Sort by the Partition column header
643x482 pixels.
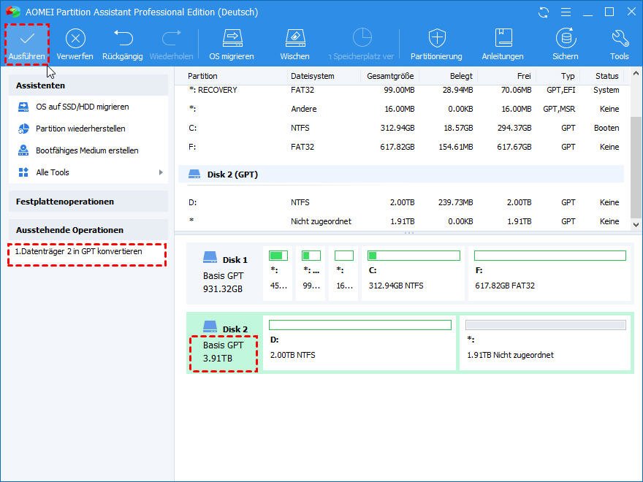point(202,76)
